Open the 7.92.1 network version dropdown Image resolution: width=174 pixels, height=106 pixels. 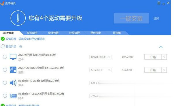tap(94, 96)
